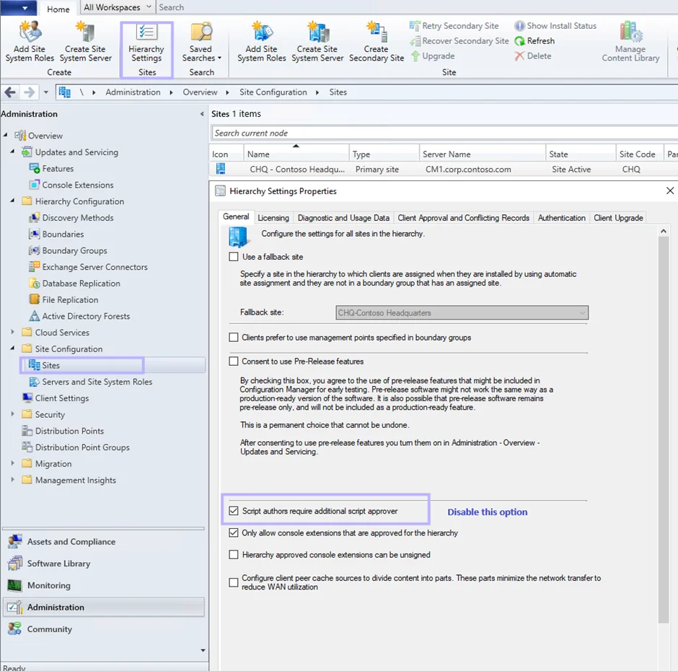Image resolution: width=678 pixels, height=671 pixels.
Task: Expand the Security node
Action: coord(12,414)
